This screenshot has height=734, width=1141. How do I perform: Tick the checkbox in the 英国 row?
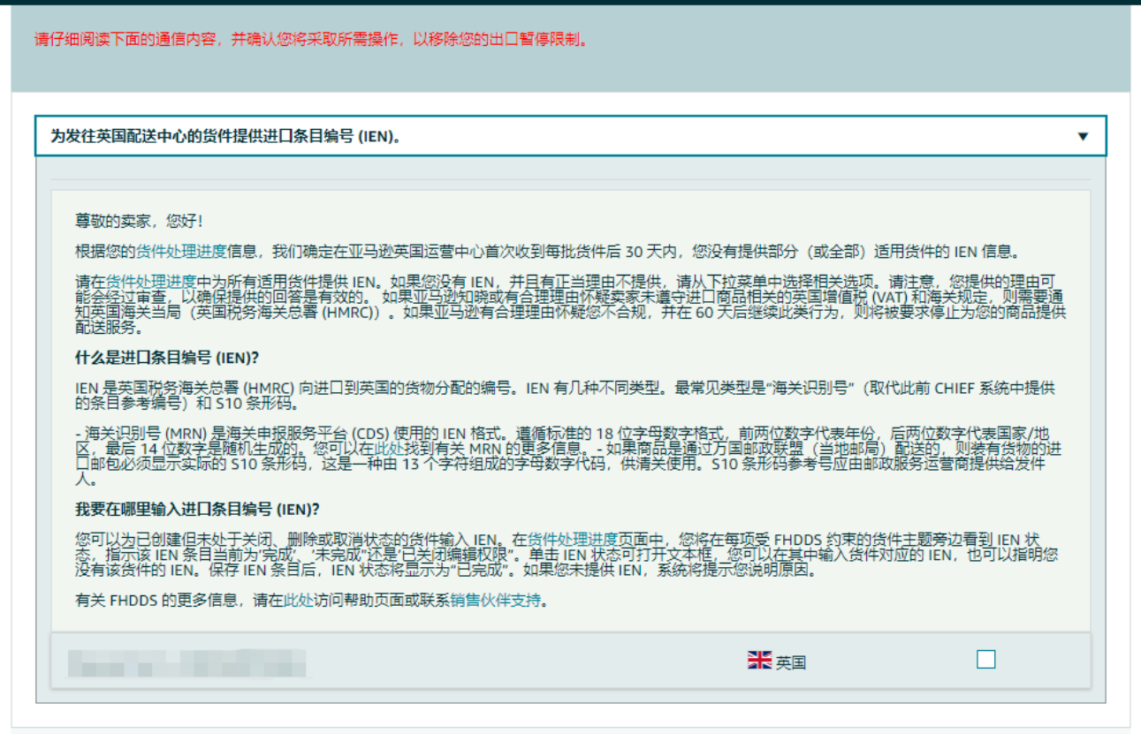coord(985,660)
